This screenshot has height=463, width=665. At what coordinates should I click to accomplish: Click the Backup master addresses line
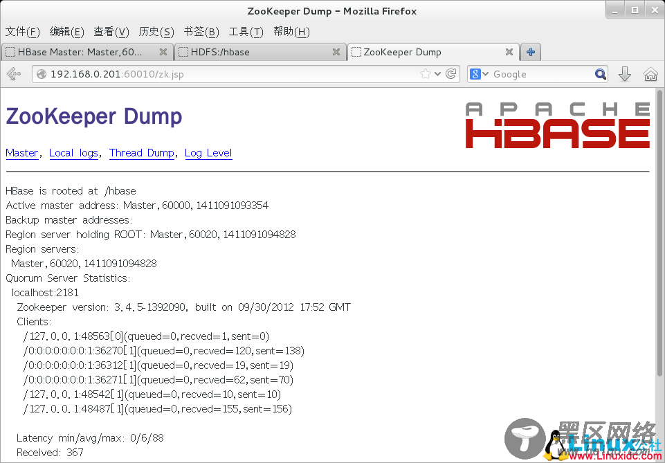point(69,220)
